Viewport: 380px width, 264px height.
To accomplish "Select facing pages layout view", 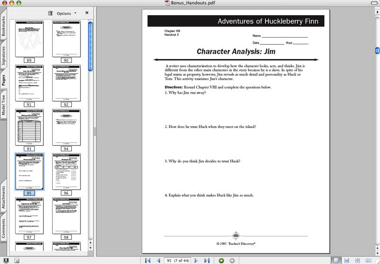I will pyautogui.click(x=369, y=260).
